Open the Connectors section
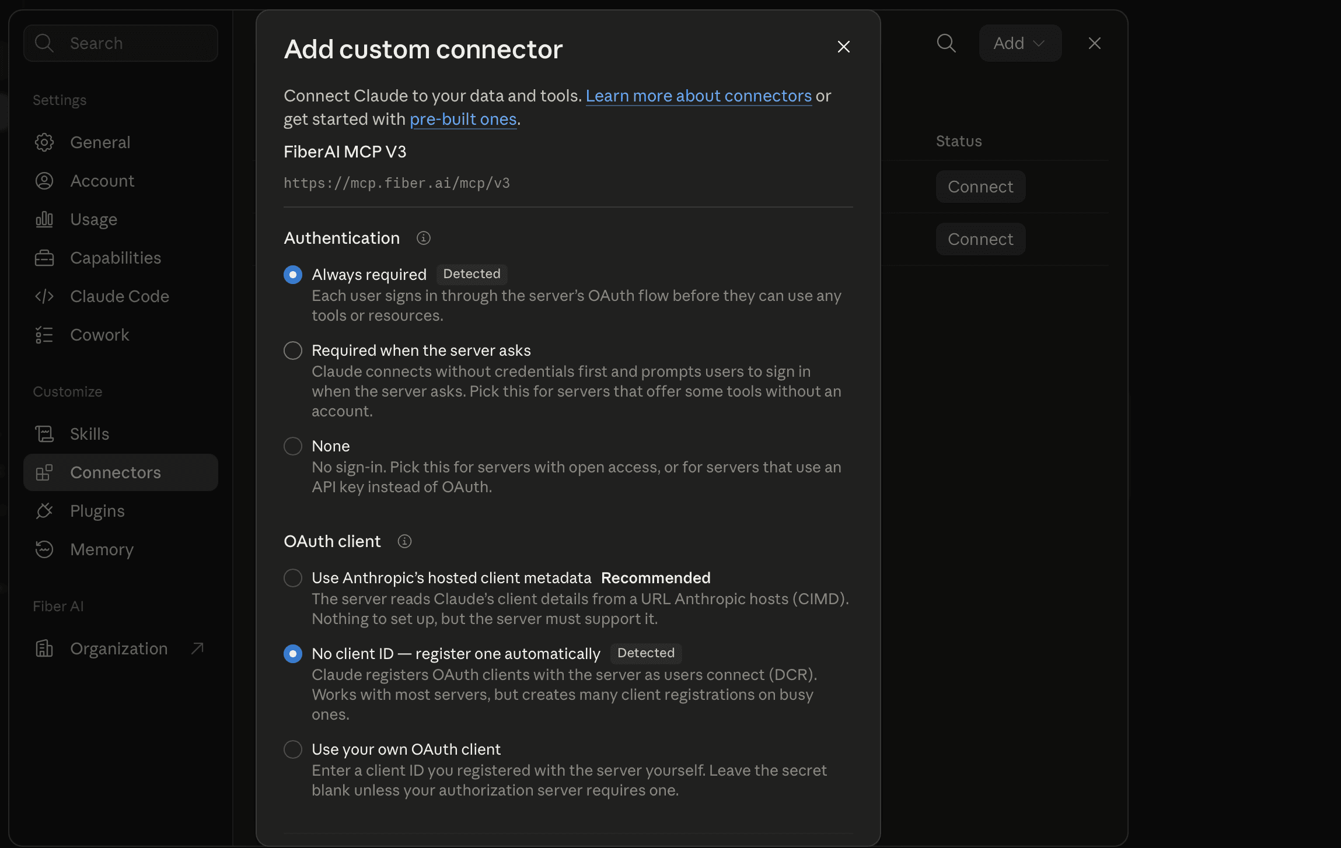Screen dimensions: 1341x848 point(121,472)
